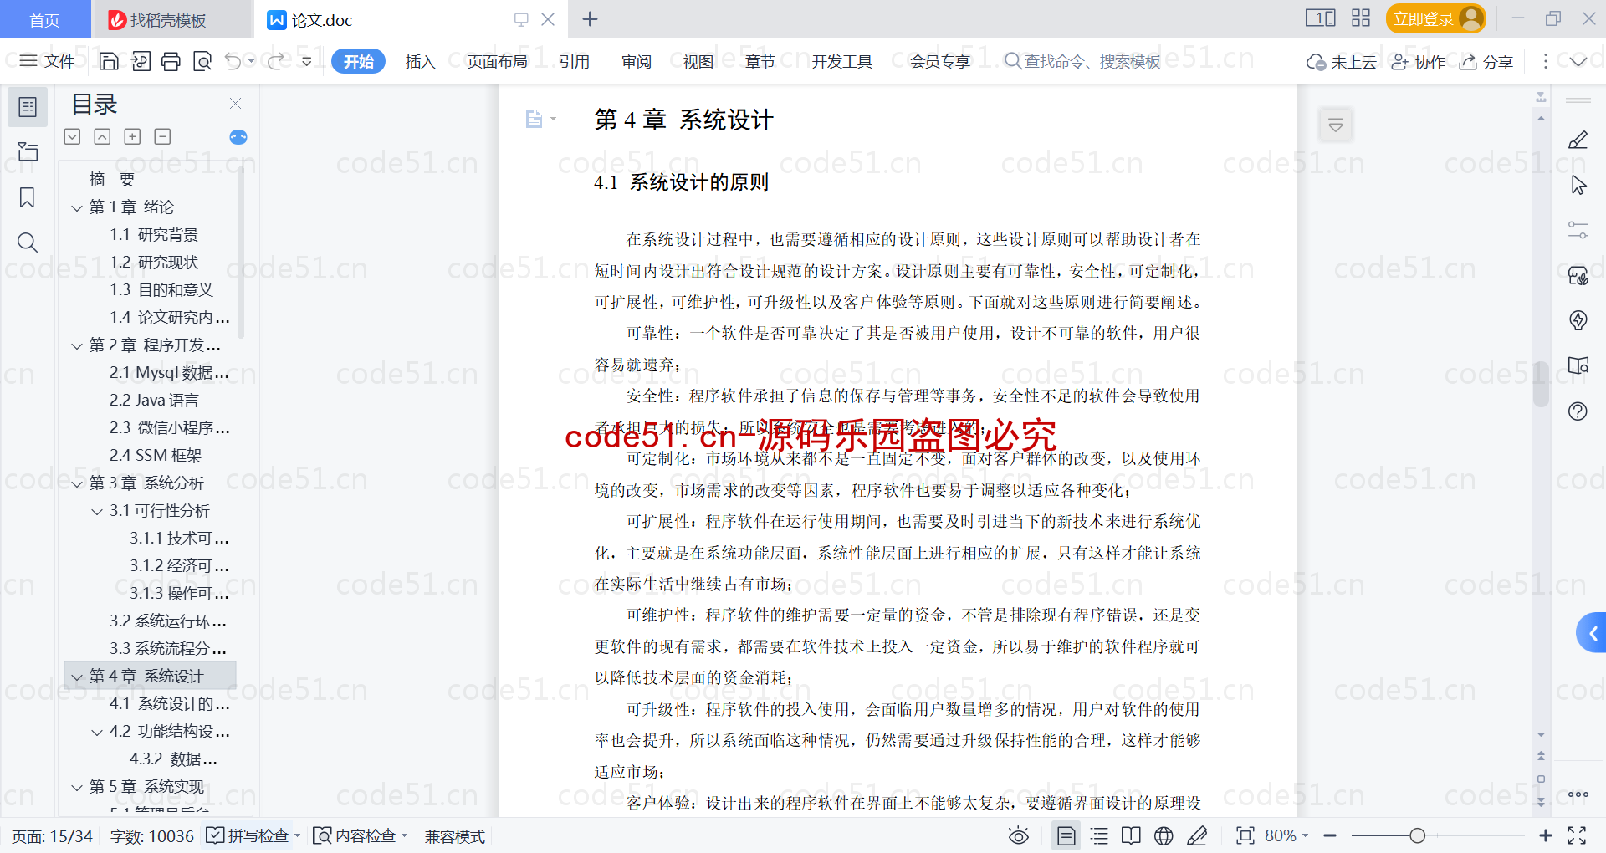The width and height of the screenshot is (1606, 853).
Task: Switch to reading layout view icon
Action: click(x=1131, y=835)
